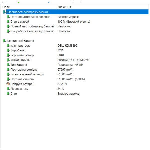Select the 'Властивості батареї' group header

tap(20, 41)
